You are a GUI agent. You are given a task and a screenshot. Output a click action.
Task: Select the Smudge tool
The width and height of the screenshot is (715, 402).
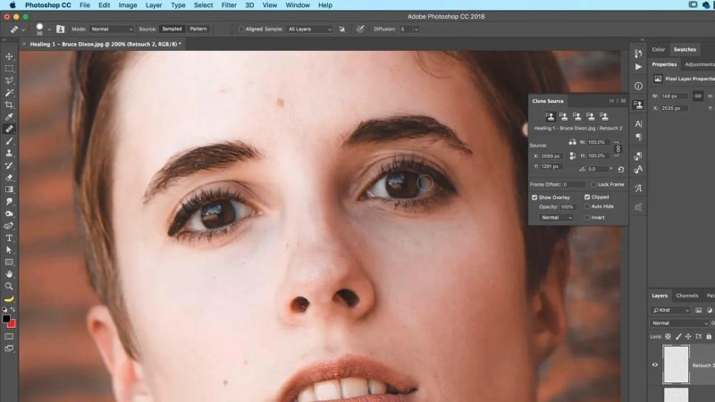click(9, 202)
